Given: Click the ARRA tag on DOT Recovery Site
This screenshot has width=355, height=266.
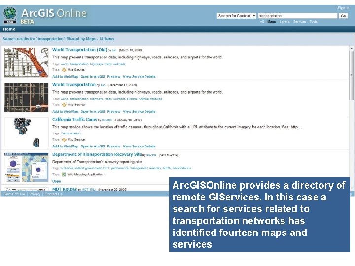Looking at the screenshot, I should (167, 168).
